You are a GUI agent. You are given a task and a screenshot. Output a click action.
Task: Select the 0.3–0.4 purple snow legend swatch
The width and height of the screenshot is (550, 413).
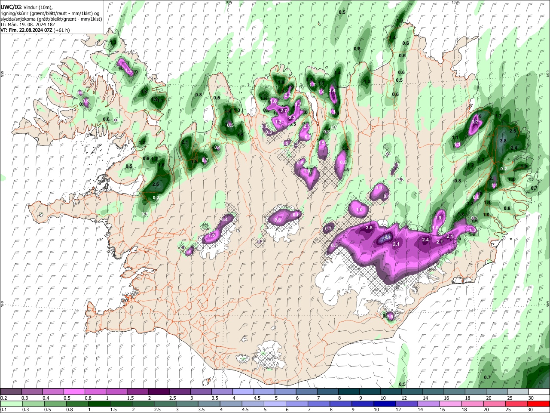(32, 392)
